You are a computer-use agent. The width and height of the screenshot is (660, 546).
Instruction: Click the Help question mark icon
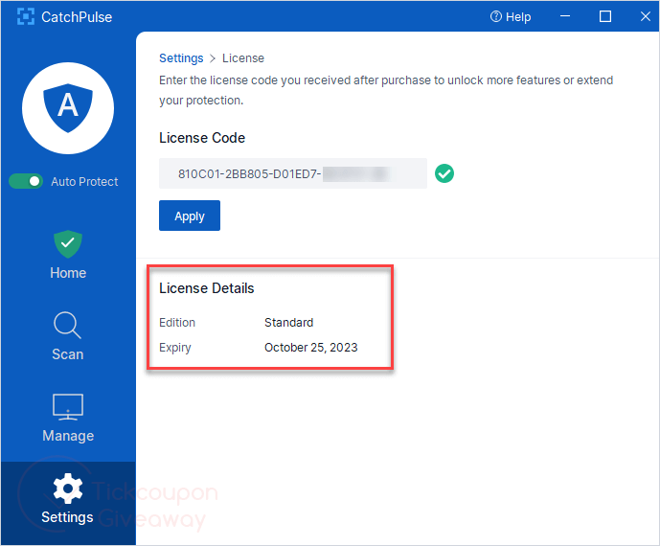tap(496, 16)
